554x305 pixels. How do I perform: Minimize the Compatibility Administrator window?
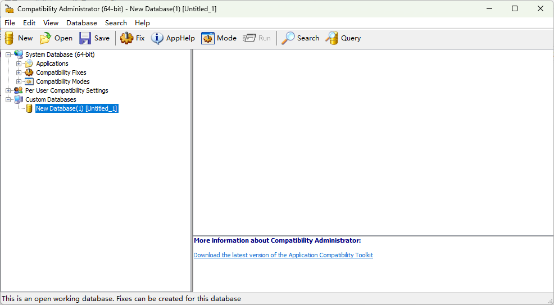click(x=489, y=8)
